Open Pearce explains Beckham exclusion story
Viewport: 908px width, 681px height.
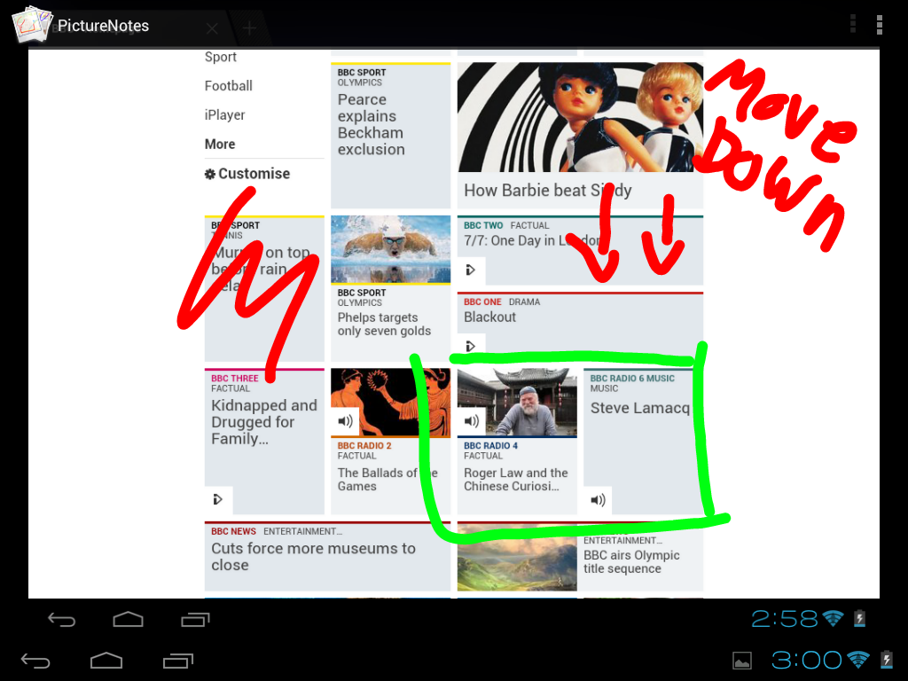click(372, 124)
